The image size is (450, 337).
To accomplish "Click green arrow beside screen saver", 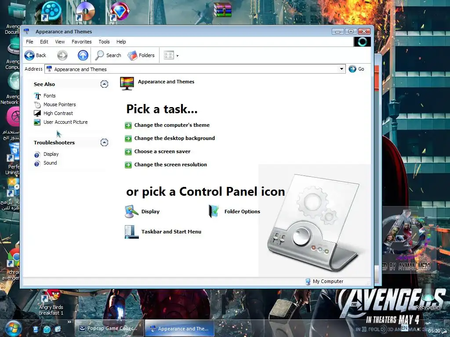I will coord(128,151).
